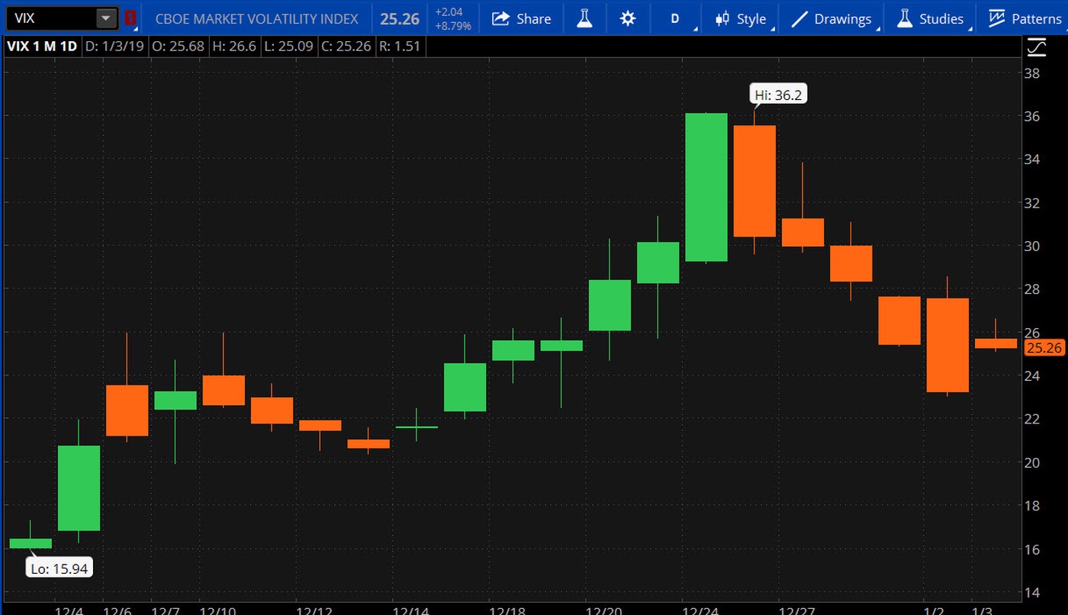Click the 12/18 date label on time axis
Screen dimensions: 1068x615
pyautogui.click(x=507, y=612)
